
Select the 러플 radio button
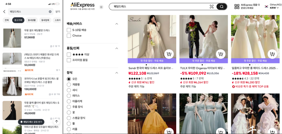pyautogui.click(x=69, y=129)
